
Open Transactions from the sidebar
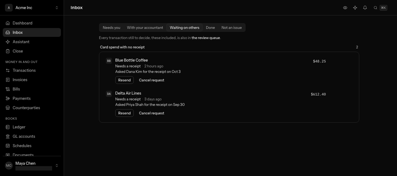32,70
